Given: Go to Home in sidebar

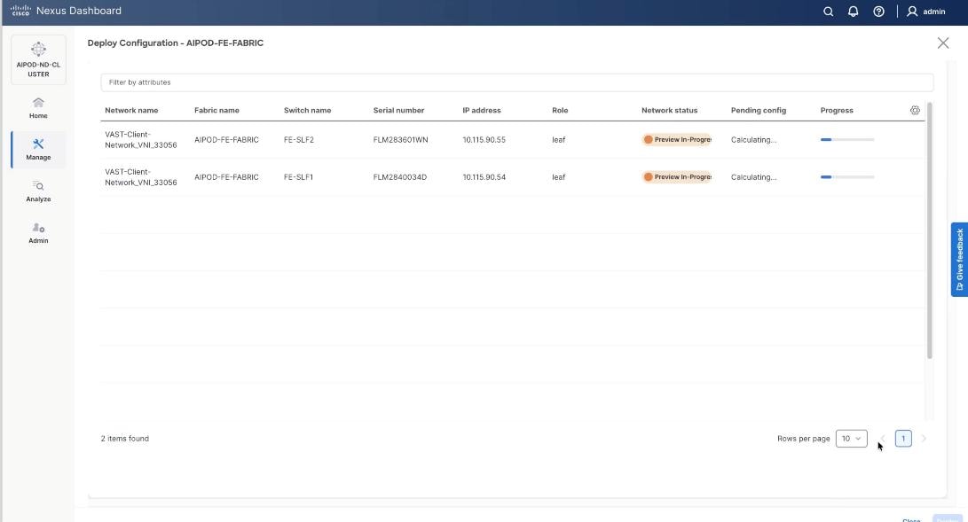Looking at the screenshot, I should 38,108.
